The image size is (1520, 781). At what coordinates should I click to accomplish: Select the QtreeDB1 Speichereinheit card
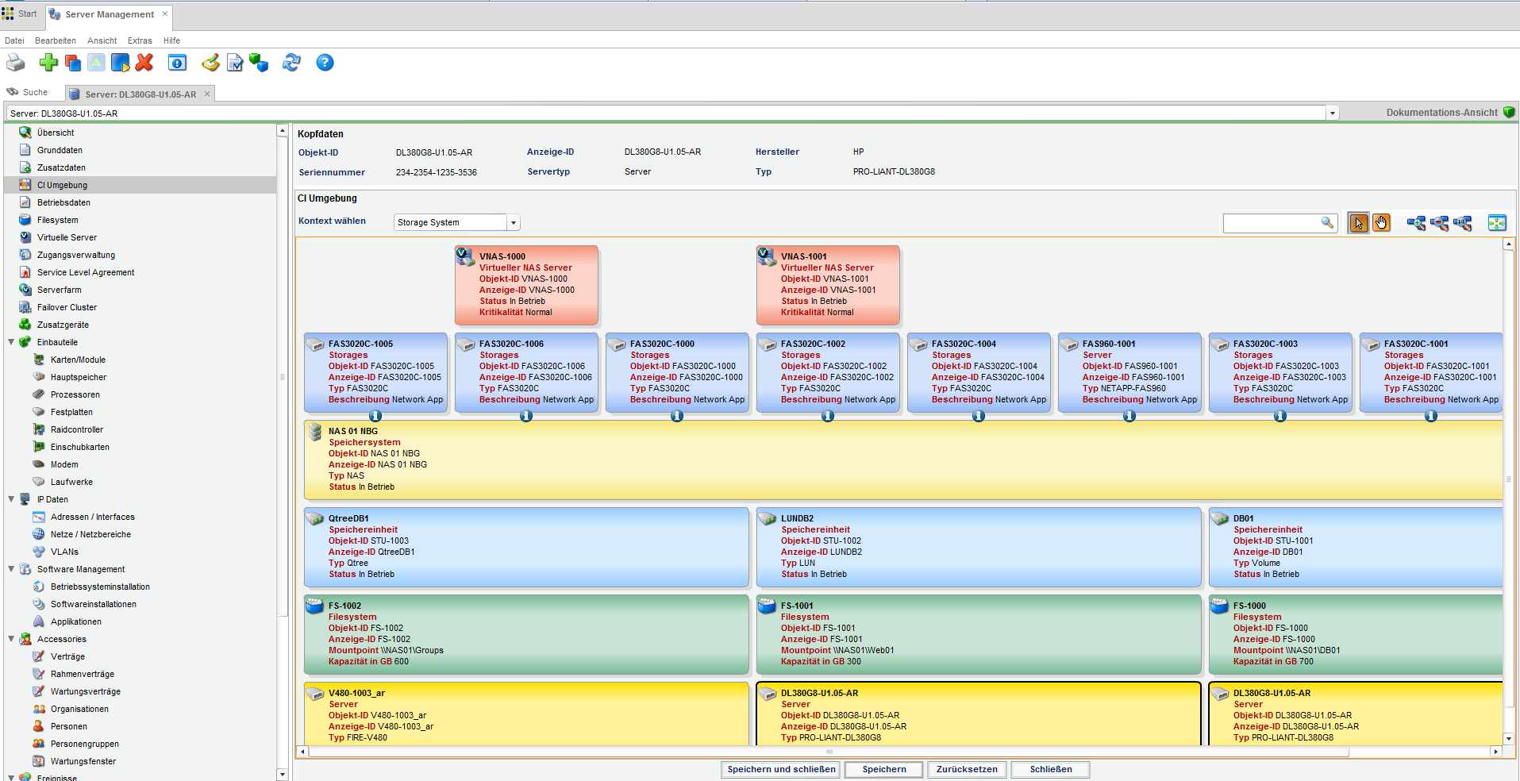pos(526,547)
